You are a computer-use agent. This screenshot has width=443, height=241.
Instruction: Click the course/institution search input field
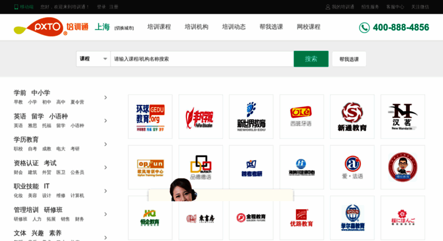[x=202, y=59]
